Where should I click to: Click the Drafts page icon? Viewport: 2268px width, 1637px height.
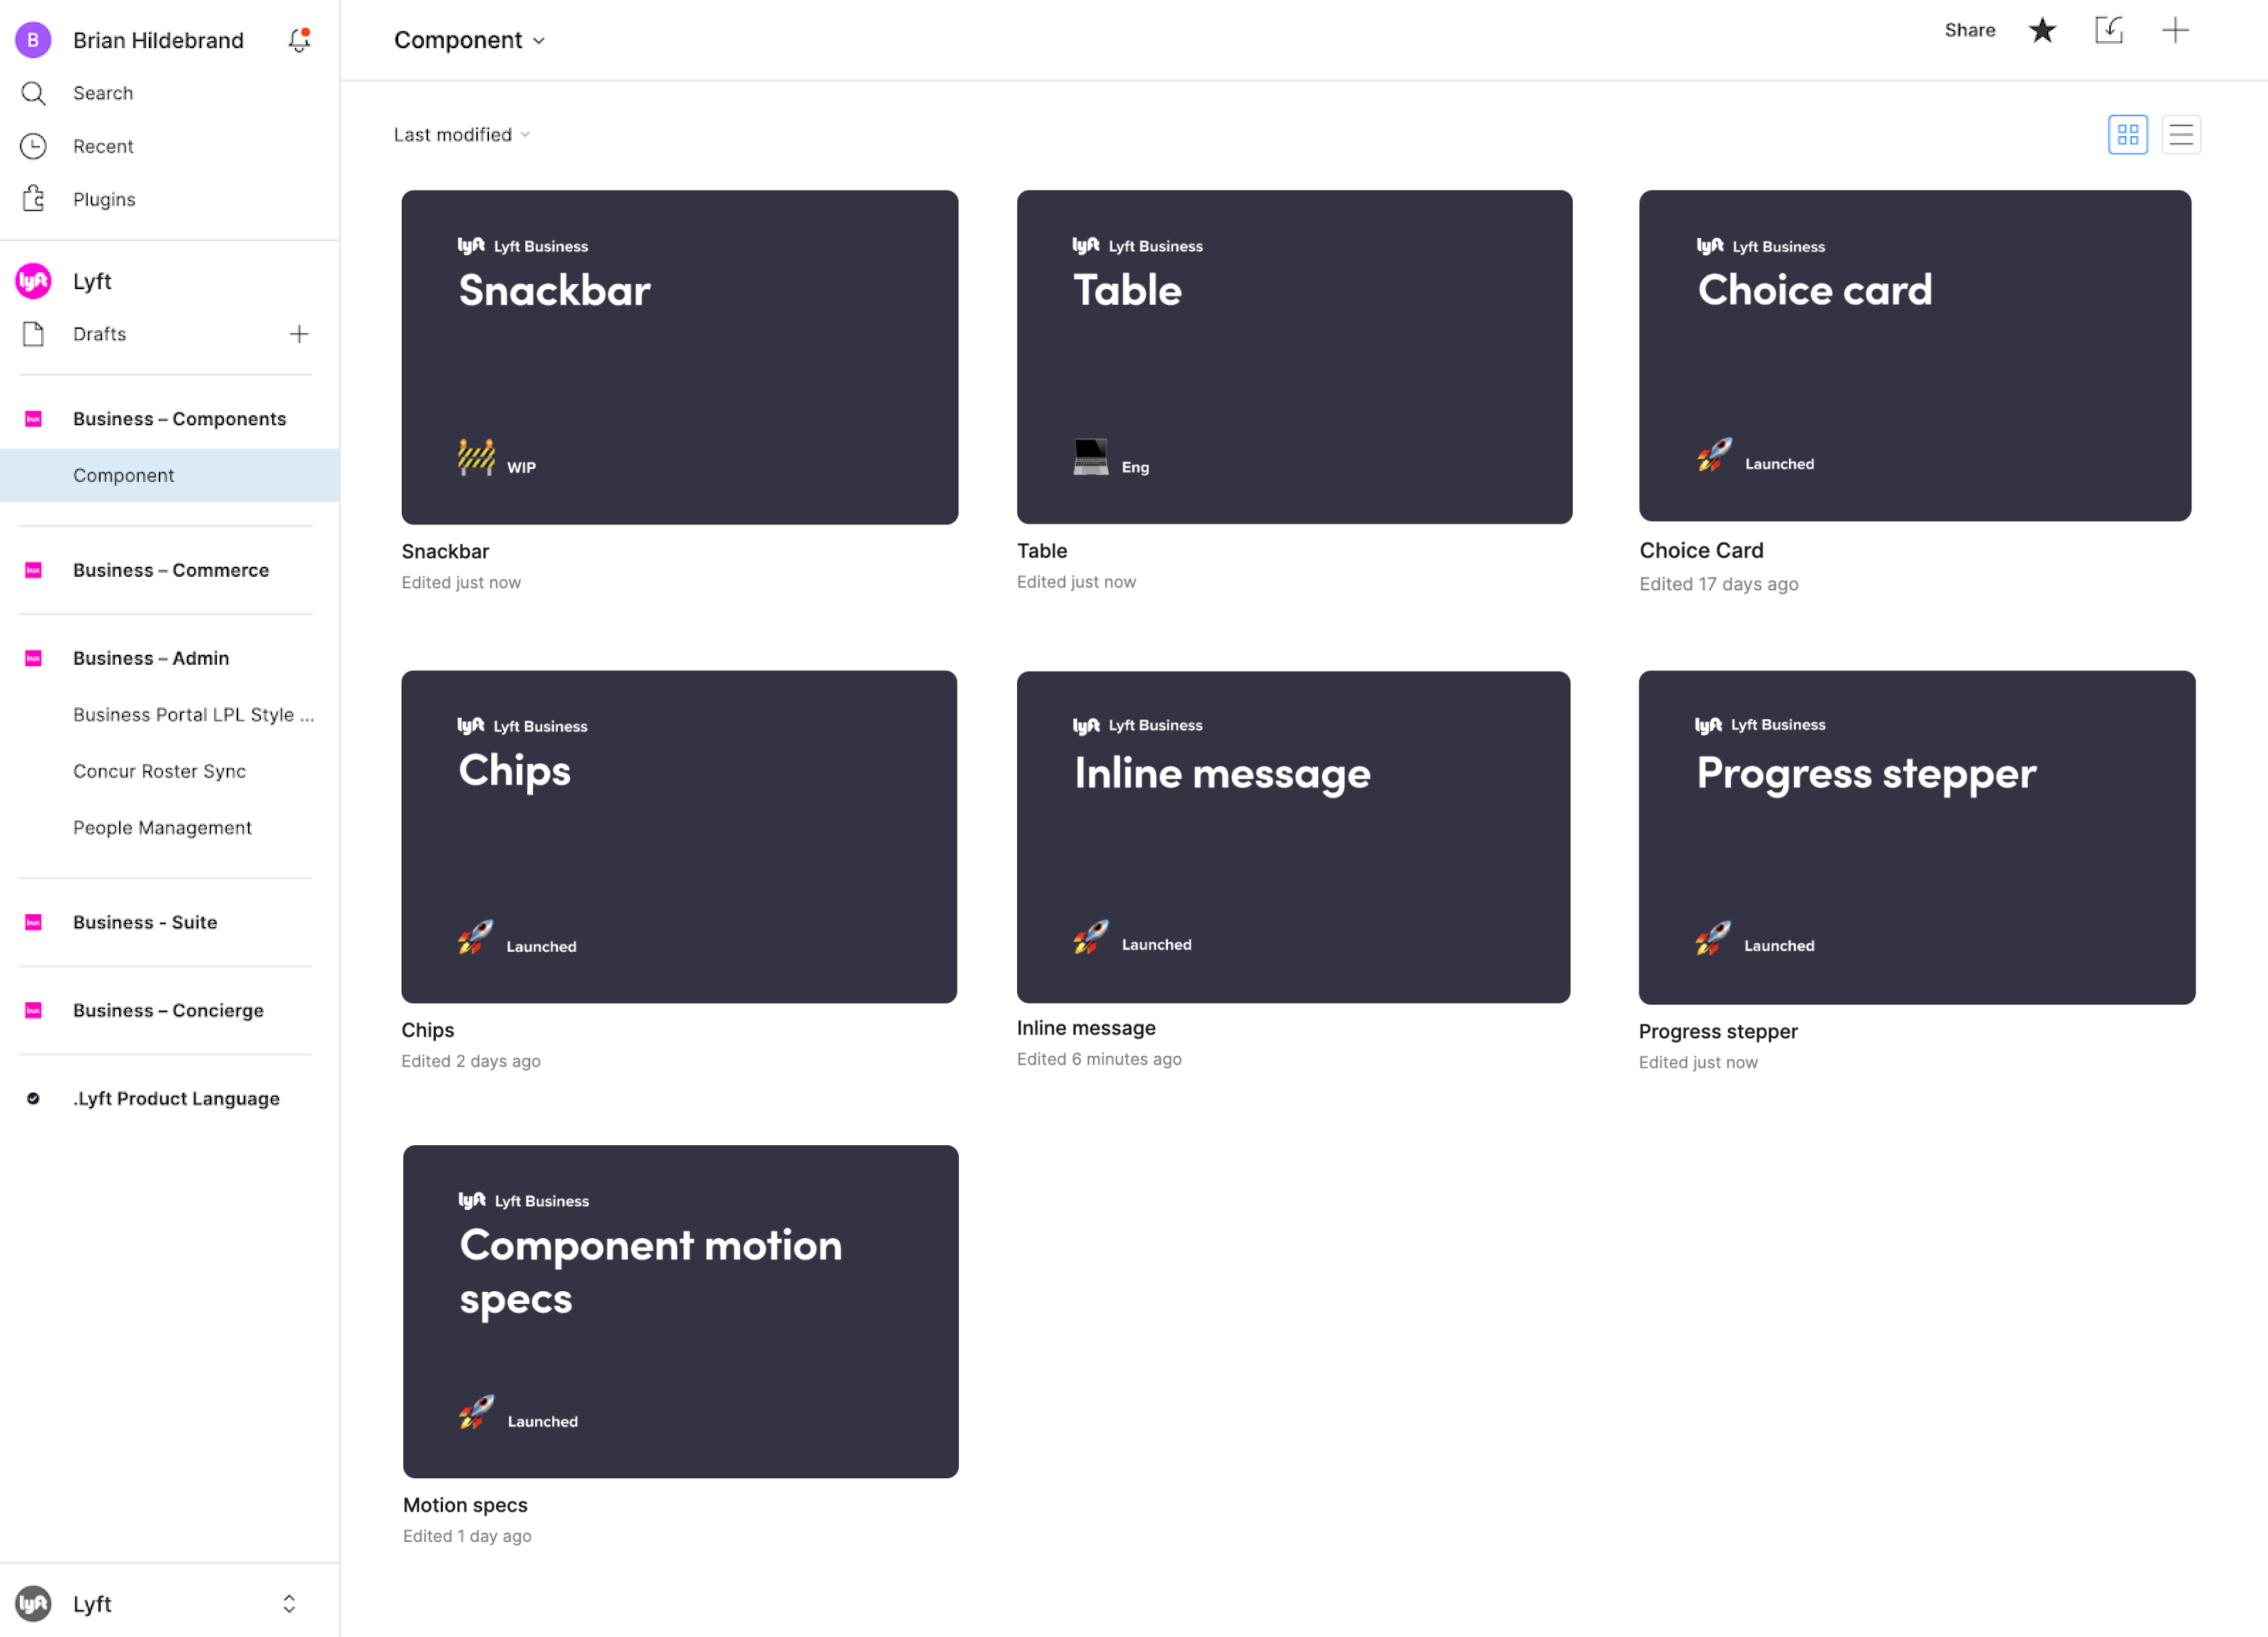pyautogui.click(x=33, y=334)
